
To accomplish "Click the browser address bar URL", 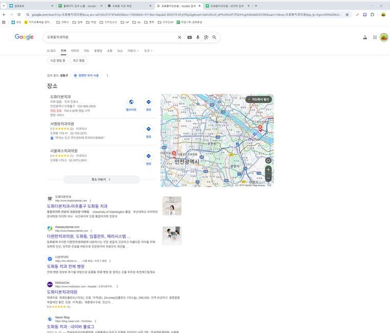I will point(186,15).
